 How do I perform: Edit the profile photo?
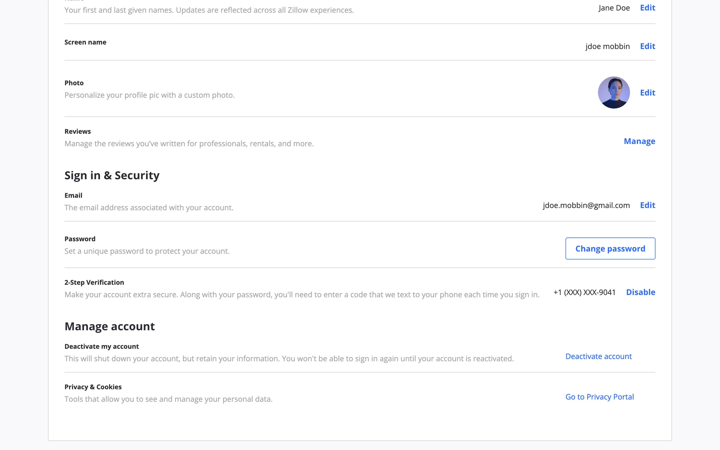pos(647,93)
